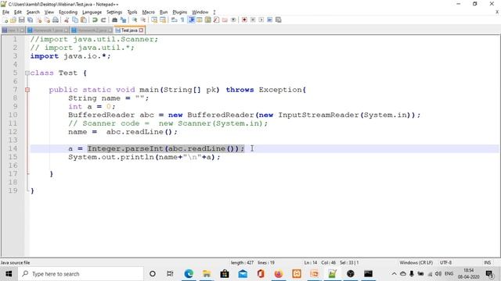Toggle word wrap in the toolbar
501x281 pixels.
(x=174, y=20)
